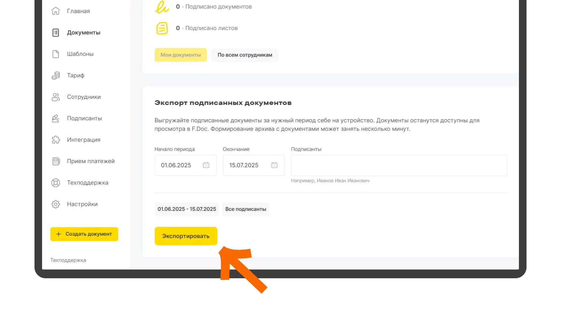
Task: Click the Экспортировать button
Action: [x=186, y=236]
